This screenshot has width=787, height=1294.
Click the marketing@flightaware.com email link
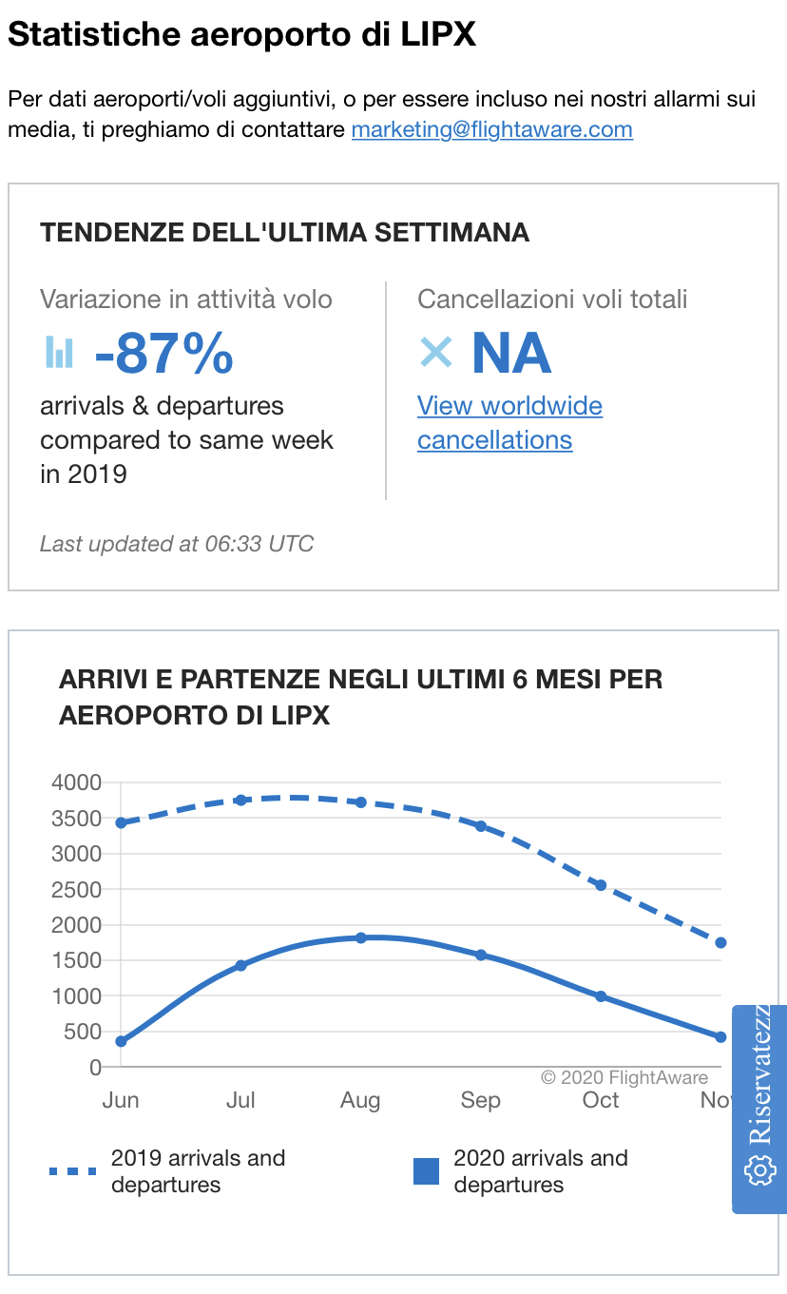491,129
